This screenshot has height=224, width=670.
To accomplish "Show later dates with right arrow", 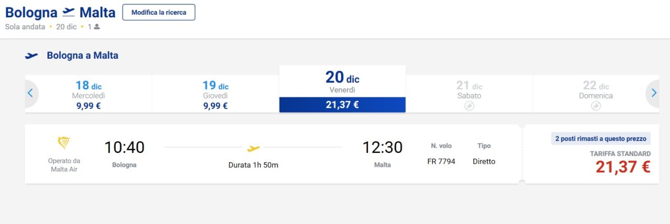I will (654, 93).
